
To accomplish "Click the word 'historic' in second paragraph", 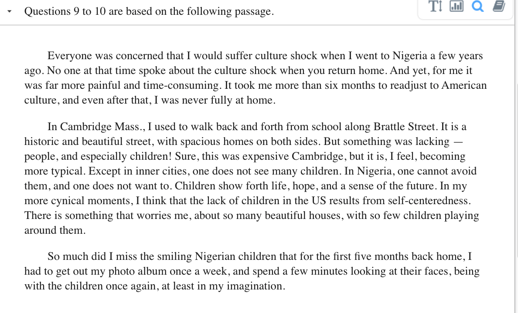I will 42,141.
